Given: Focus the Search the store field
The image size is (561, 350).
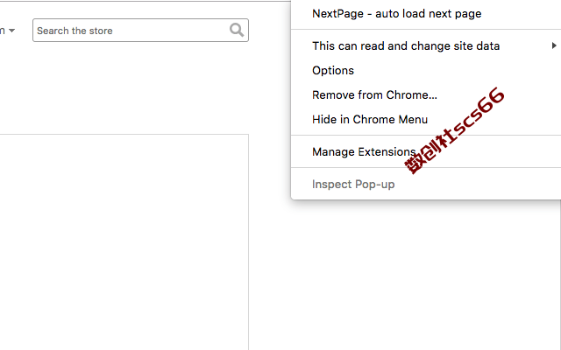Looking at the screenshot, I should tap(140, 31).
